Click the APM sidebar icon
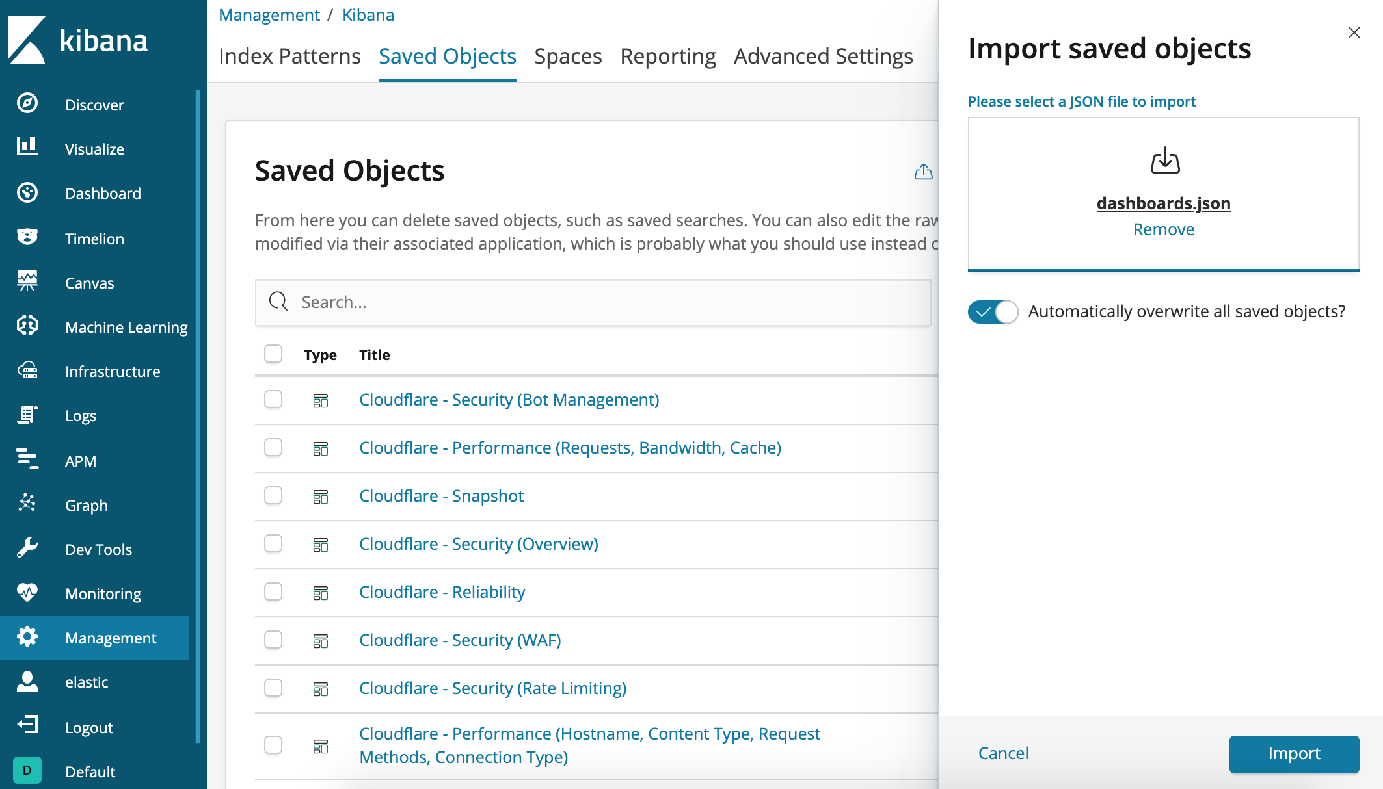This screenshot has height=789, width=1383. point(27,460)
